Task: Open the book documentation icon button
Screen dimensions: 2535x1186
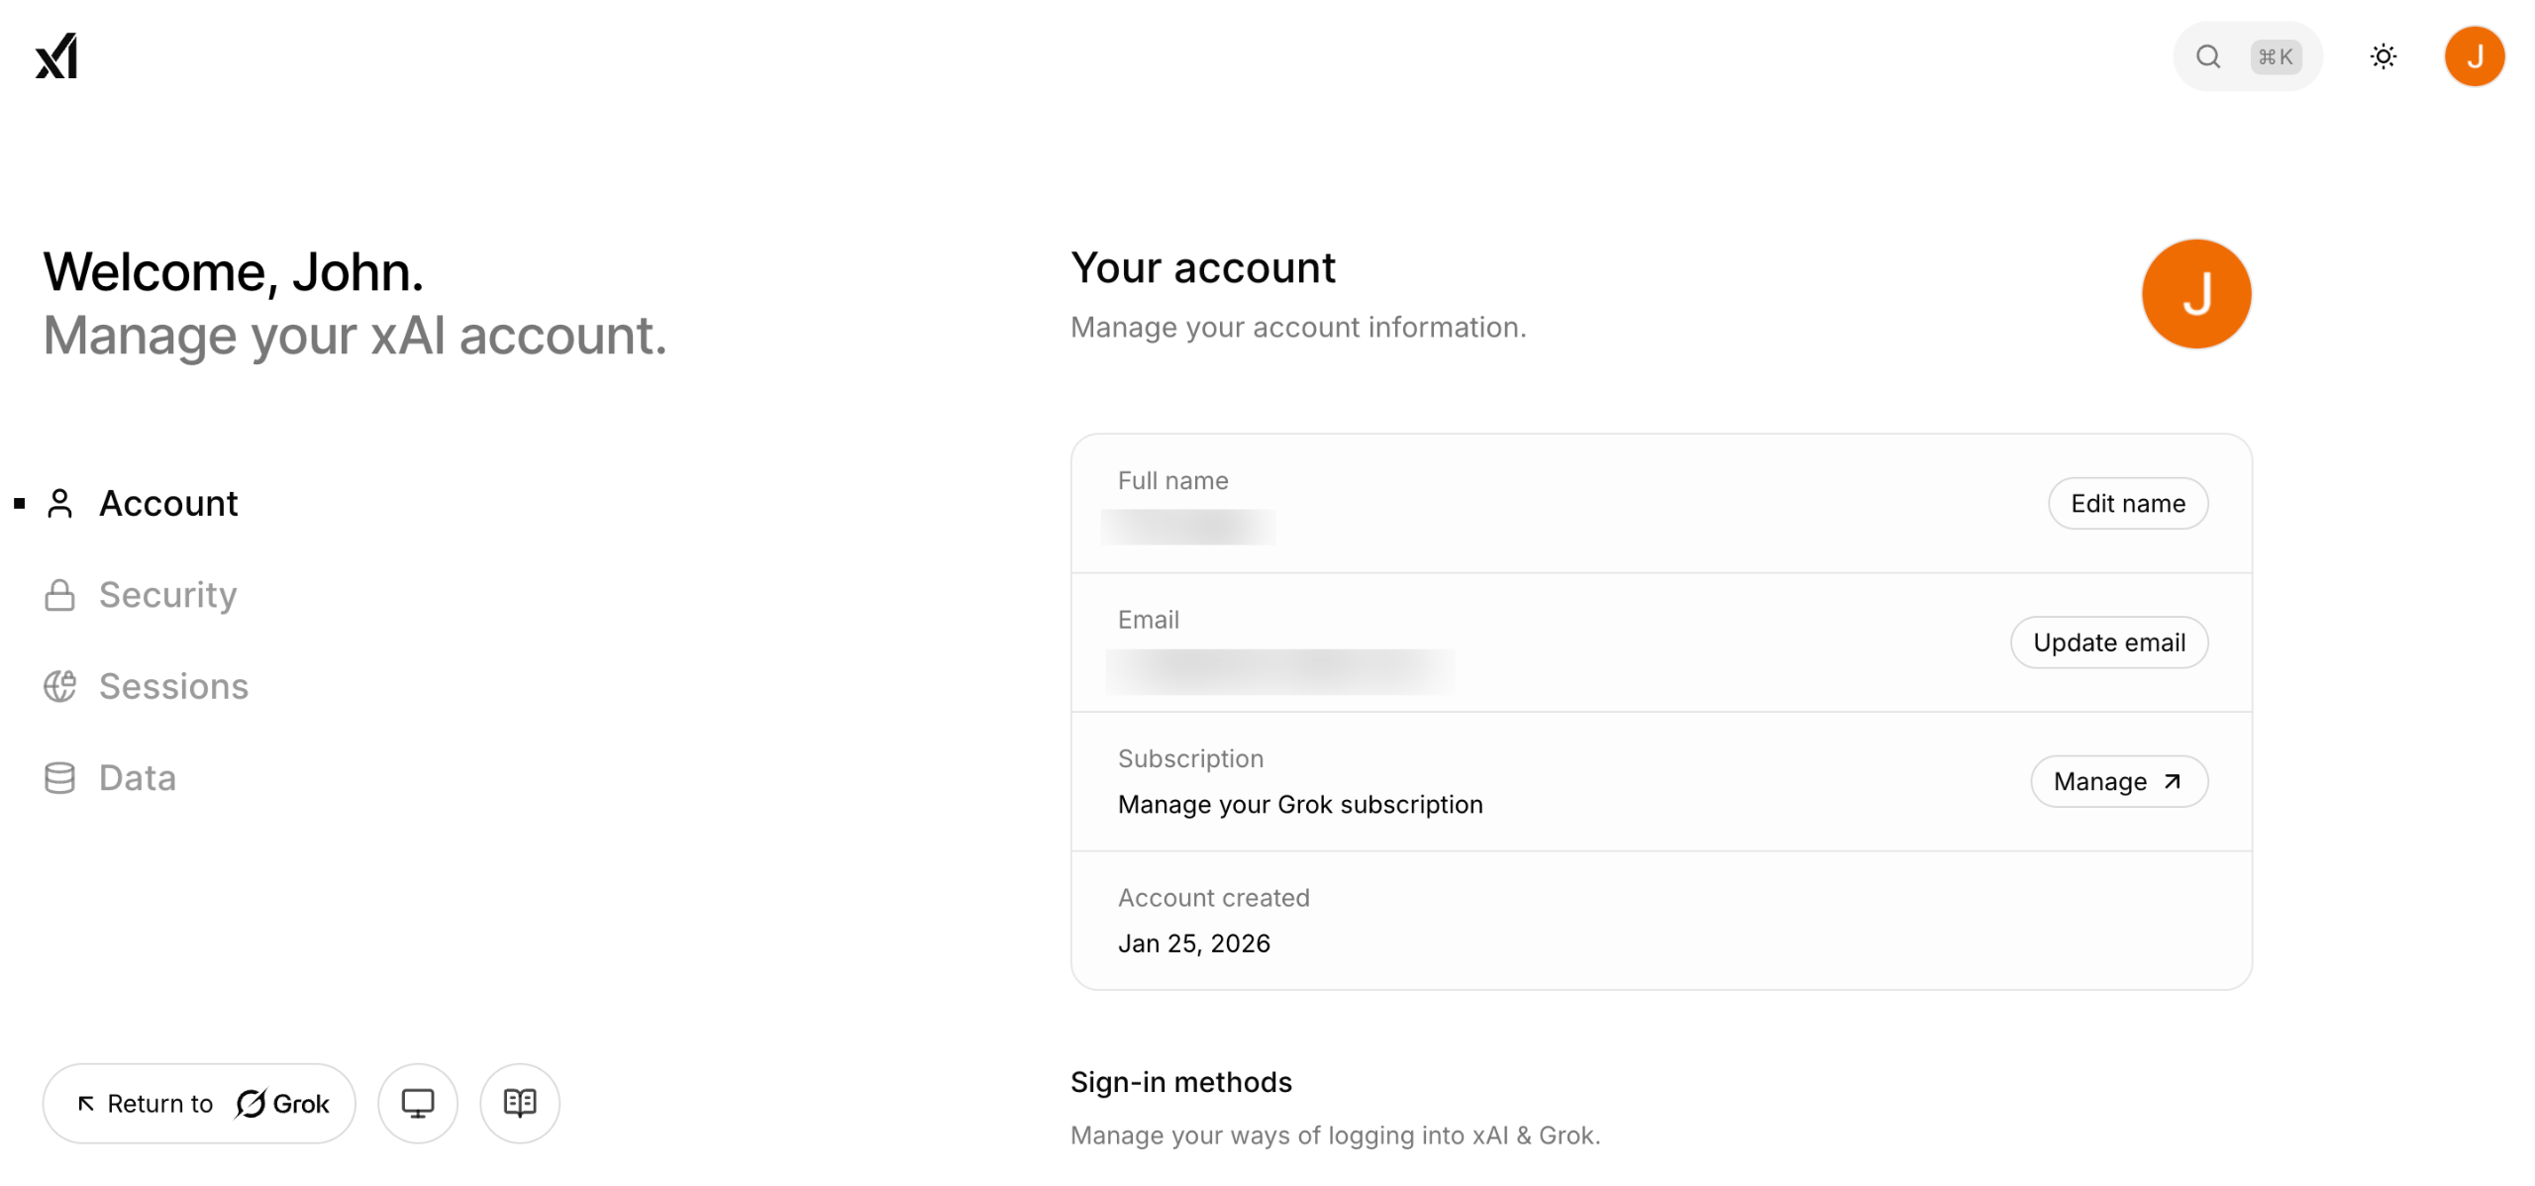Action: point(519,1103)
